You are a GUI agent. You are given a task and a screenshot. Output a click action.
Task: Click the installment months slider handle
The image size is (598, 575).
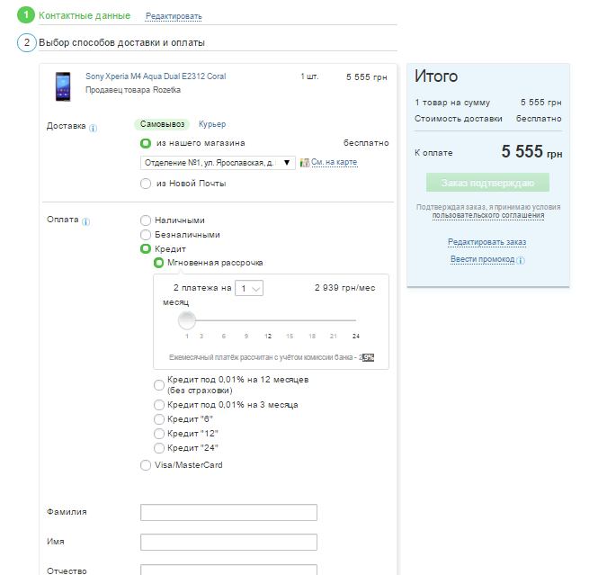click(x=187, y=319)
